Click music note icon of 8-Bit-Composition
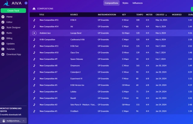The height and width of the screenshot is (124, 193). pyautogui.click(x=34, y=40)
